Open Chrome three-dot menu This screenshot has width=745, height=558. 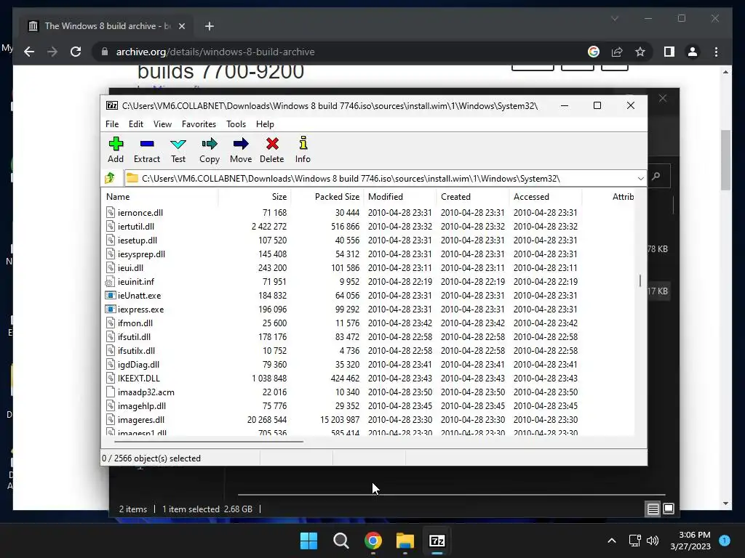pos(716,52)
